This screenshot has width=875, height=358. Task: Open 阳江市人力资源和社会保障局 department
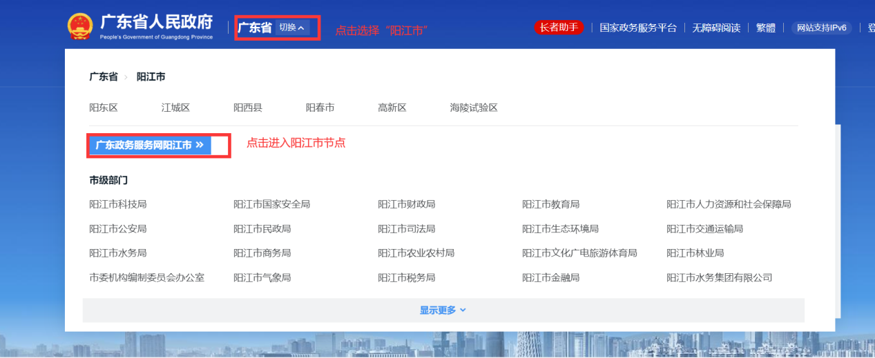(x=729, y=204)
